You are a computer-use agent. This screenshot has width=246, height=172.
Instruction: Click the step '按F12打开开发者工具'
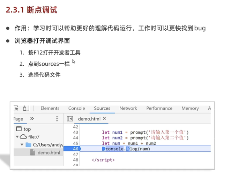click(x=54, y=53)
